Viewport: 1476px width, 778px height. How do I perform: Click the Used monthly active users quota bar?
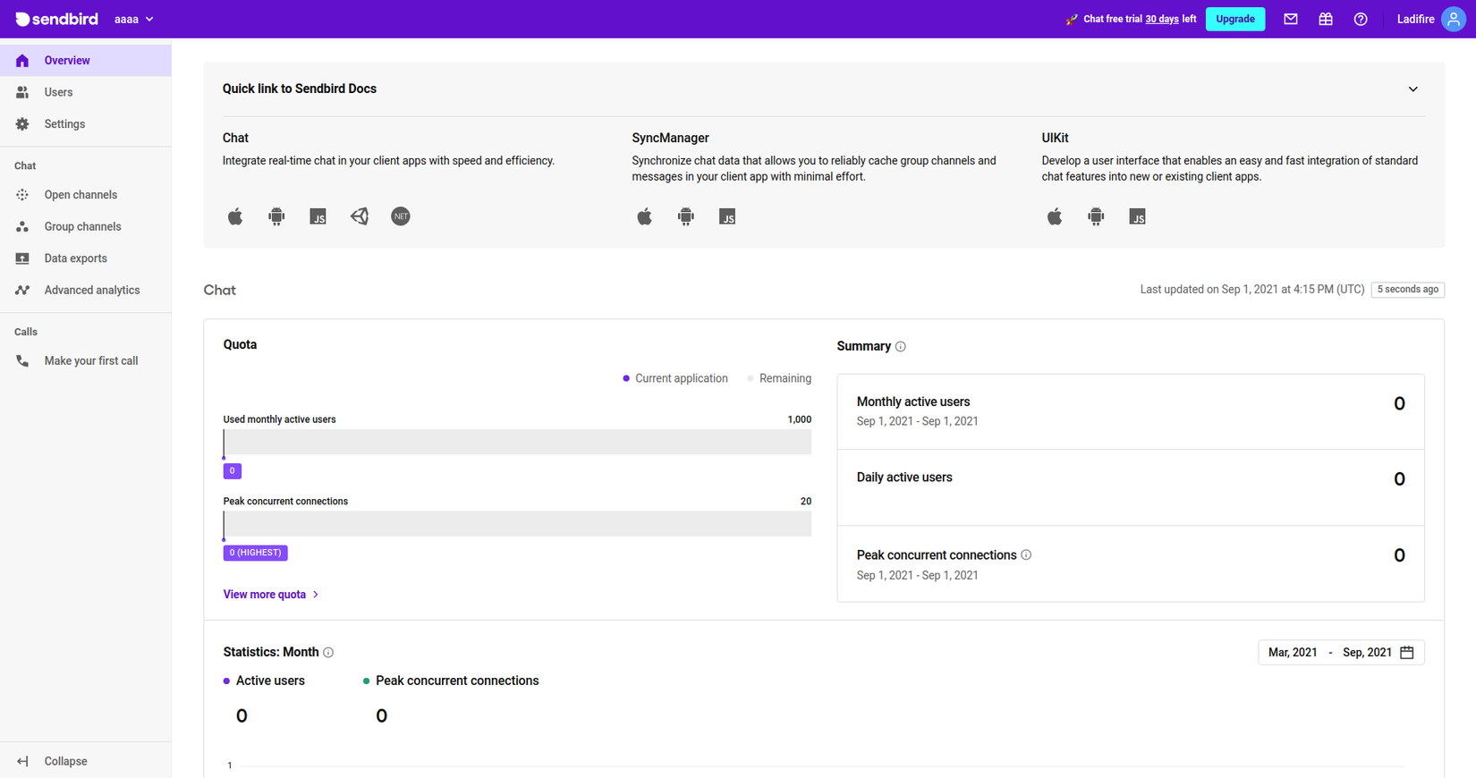[517, 442]
